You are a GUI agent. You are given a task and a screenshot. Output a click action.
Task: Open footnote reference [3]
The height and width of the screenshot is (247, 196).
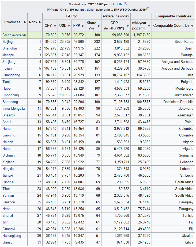tap(148, 9)
